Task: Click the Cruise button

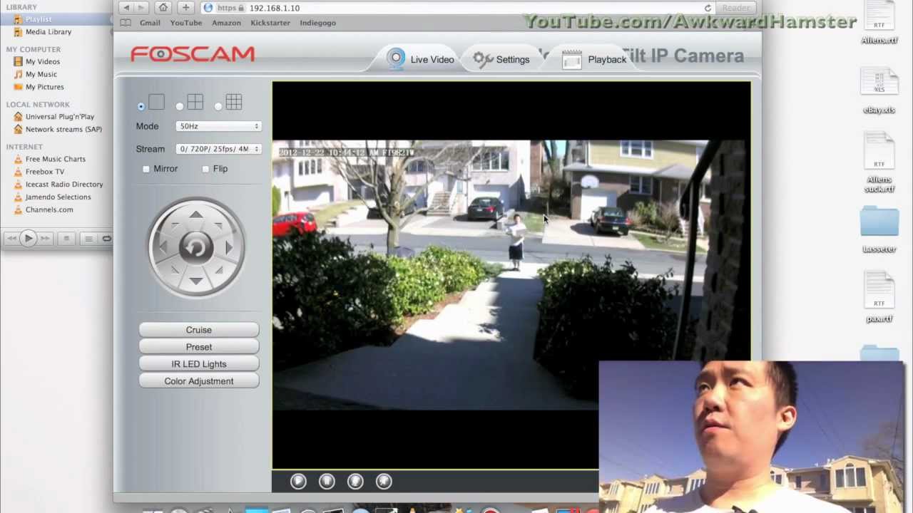Action: 199,330
